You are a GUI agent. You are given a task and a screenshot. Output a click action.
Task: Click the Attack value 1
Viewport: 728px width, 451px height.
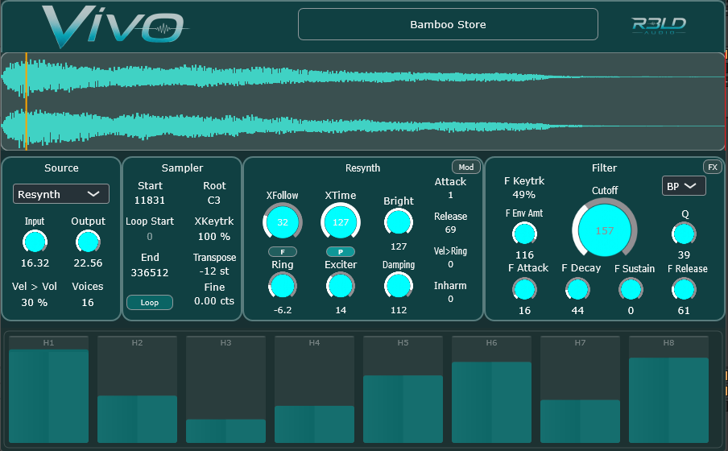[x=450, y=195]
